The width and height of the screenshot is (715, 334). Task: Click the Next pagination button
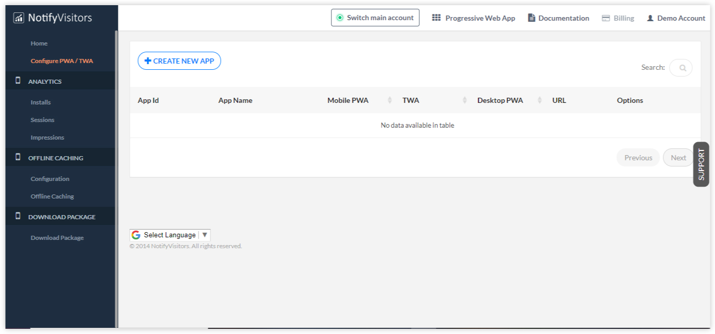(678, 158)
